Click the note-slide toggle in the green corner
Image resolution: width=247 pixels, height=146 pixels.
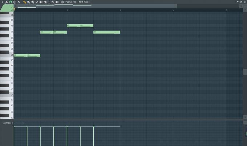[12, 7]
